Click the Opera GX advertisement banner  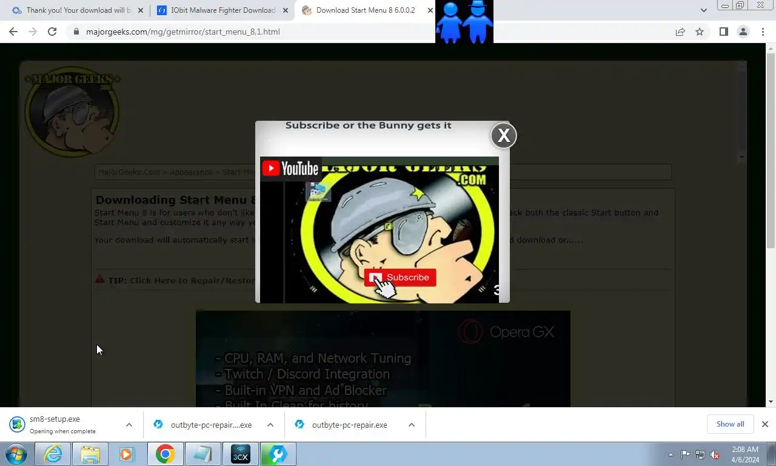[383, 359]
